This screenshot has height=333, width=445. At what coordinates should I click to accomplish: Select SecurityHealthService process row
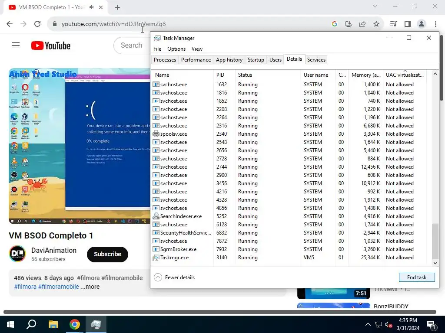tap(289, 233)
